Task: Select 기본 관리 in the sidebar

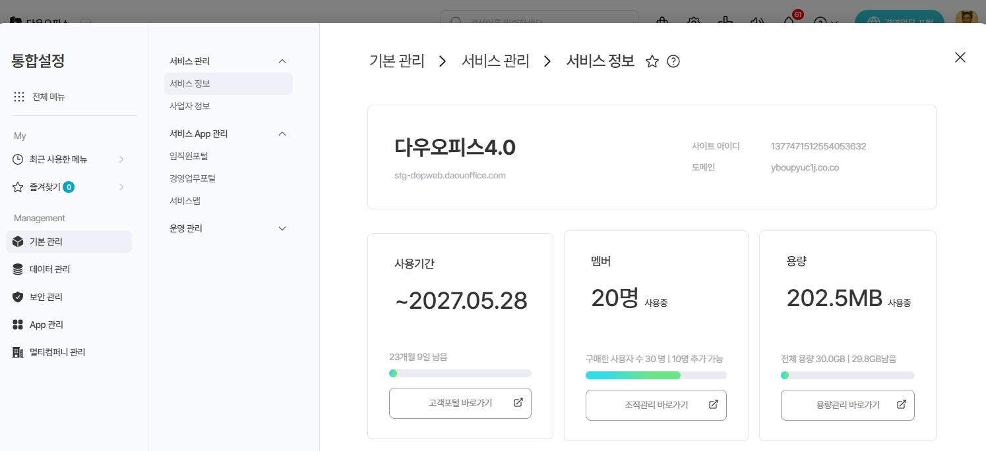Action: pyautogui.click(x=46, y=242)
